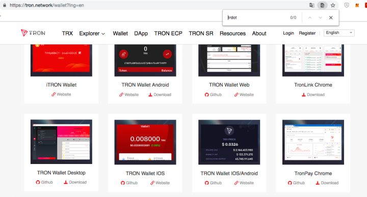367x197 pixels.
Task: Click the lock icon in address bar
Action: coord(5,5)
